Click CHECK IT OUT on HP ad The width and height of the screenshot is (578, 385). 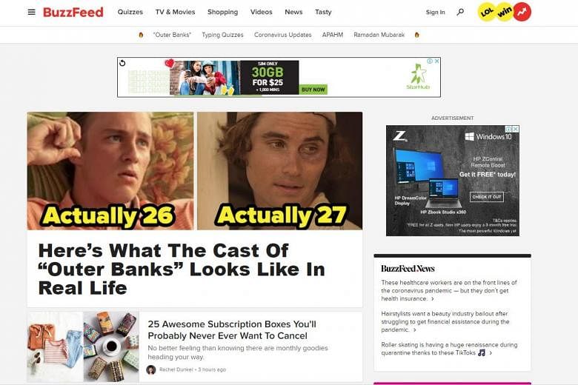[x=487, y=197]
